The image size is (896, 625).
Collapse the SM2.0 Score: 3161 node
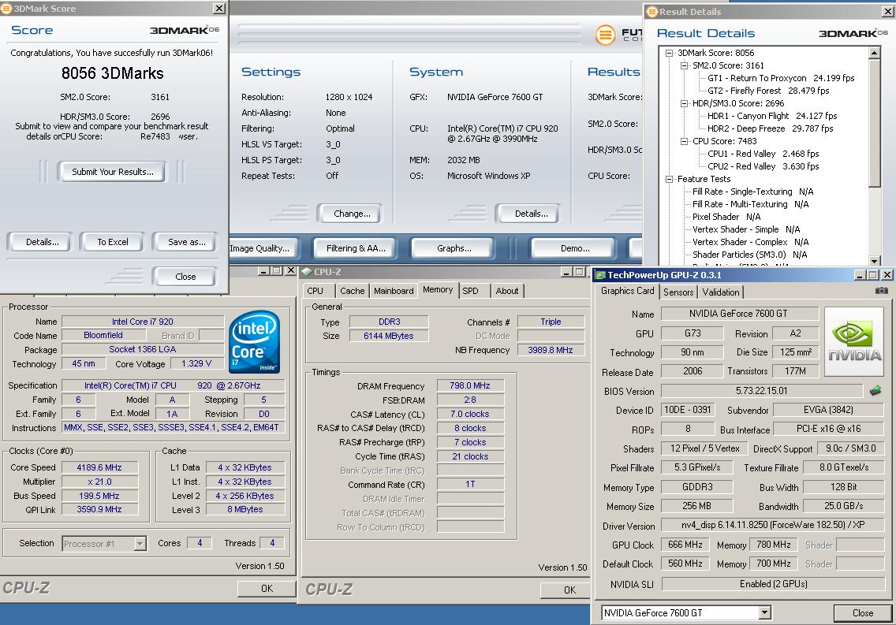click(x=684, y=65)
